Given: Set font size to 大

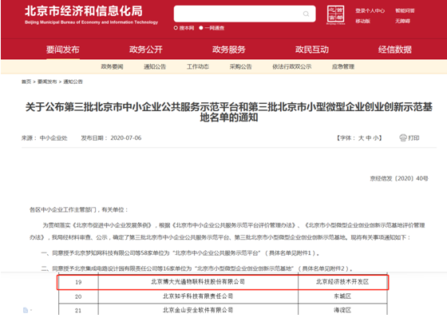Looking at the screenshot, I should [361, 138].
